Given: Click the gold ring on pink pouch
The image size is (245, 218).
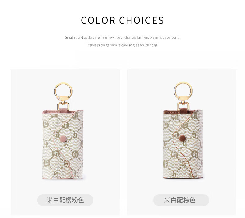Looking at the screenshot, I should tap(63, 91).
